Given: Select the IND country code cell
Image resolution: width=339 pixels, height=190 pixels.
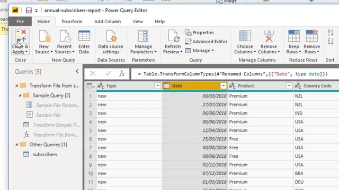Looking at the screenshot, I should 316,113.
